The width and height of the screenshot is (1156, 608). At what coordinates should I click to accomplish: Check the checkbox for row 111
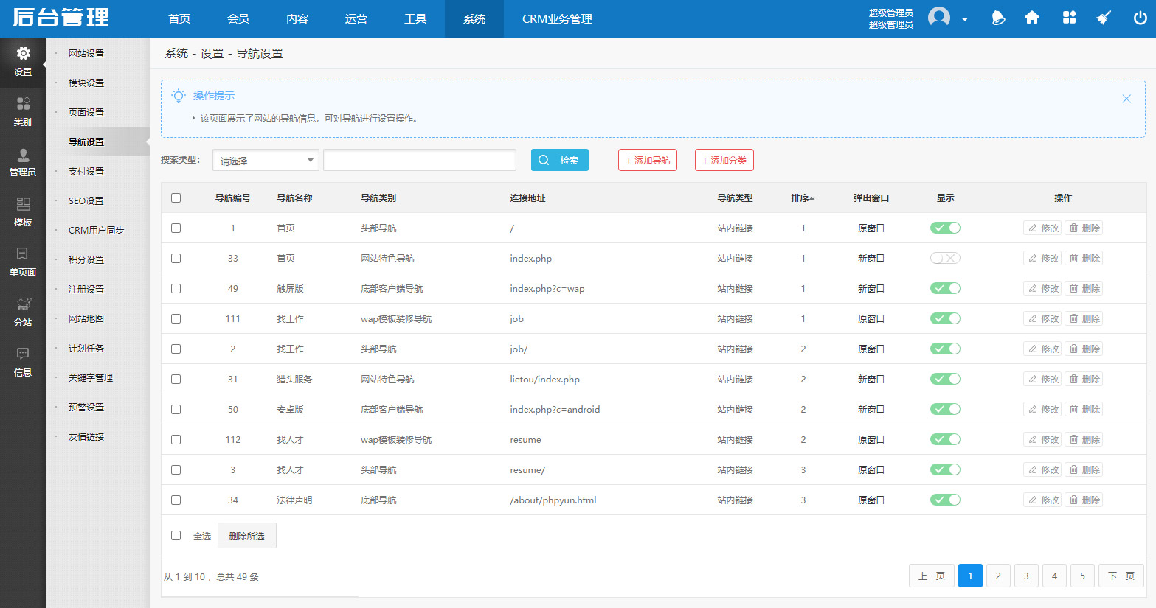coord(176,318)
